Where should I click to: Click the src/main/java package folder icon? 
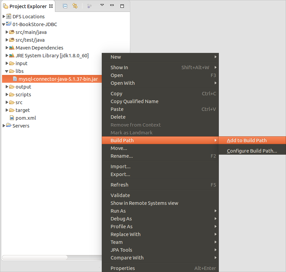[12, 32]
